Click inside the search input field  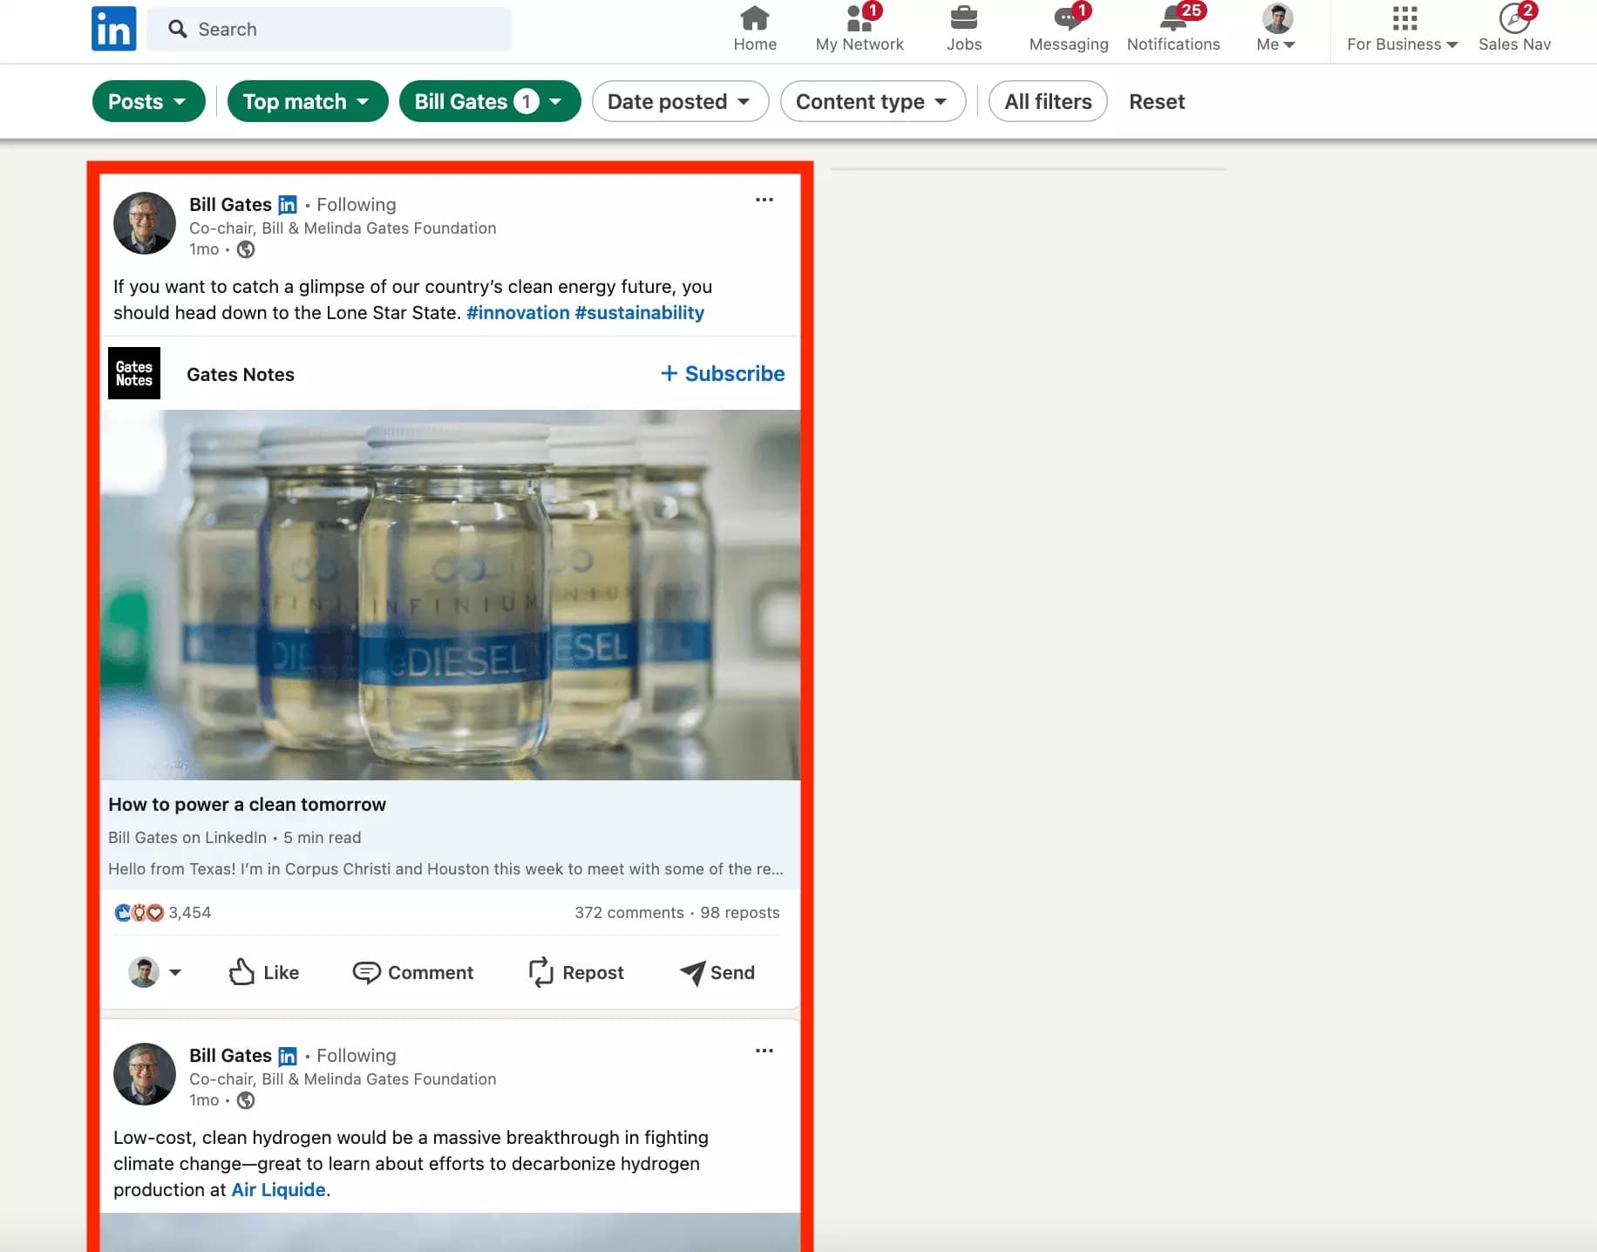(x=330, y=29)
